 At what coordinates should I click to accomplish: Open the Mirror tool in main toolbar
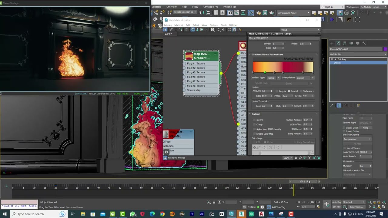[x=201, y=13]
